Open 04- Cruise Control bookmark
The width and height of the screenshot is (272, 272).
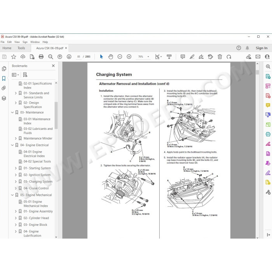pyautogui.click(x=36, y=188)
